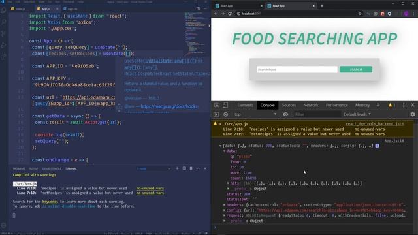Viewport: 418px width, 235px height.
Task: Open the Chrome three-dot menu
Action: pyautogui.click(x=413, y=14)
